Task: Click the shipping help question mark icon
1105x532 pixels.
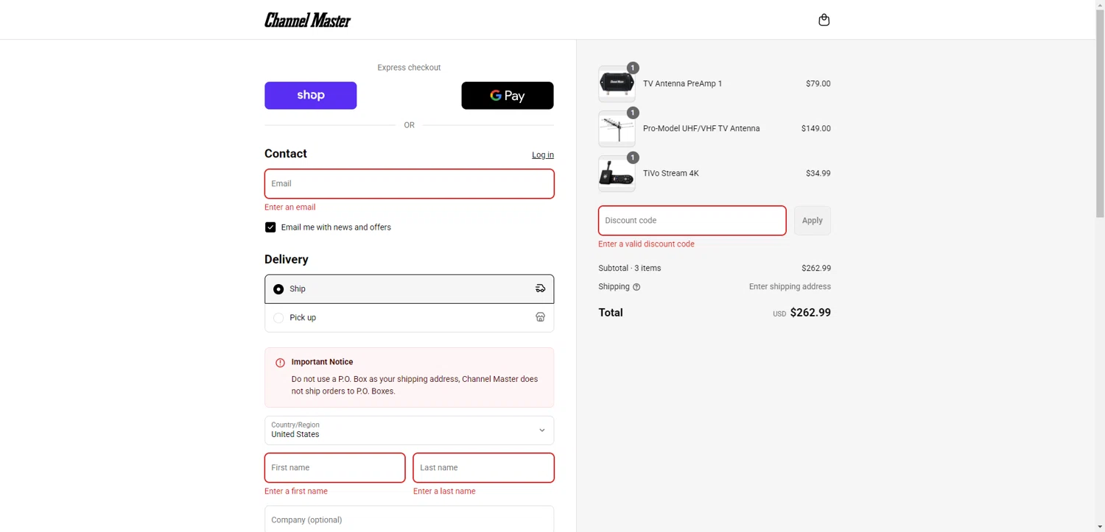Action: 636,287
